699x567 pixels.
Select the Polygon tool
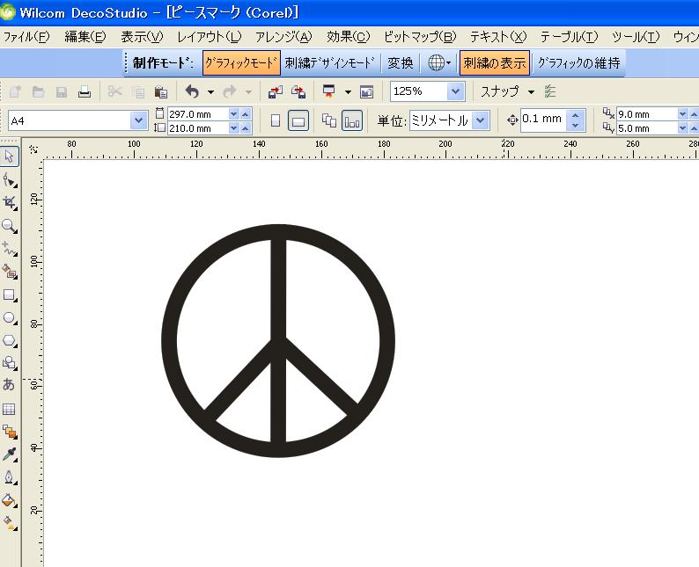click(x=9, y=341)
